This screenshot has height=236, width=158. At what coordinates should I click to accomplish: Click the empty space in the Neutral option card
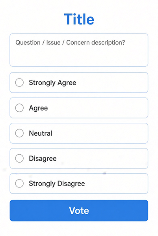click(100, 133)
